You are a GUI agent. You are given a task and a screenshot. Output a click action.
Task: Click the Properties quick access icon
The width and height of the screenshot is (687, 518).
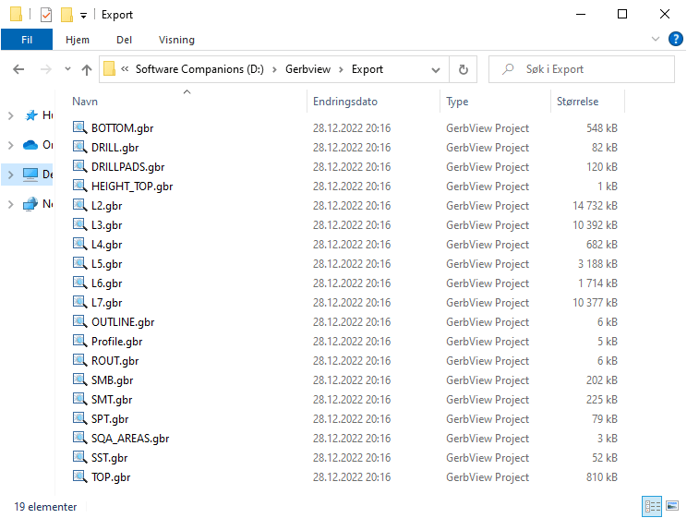(x=46, y=15)
